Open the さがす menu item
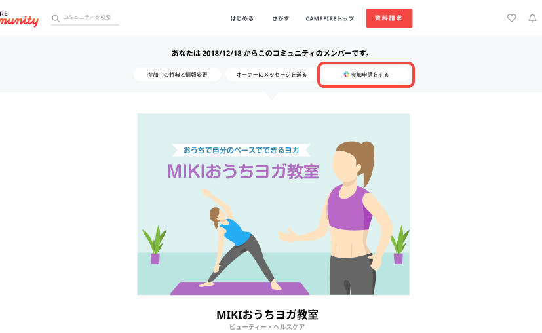The width and height of the screenshot is (542, 333). pyautogui.click(x=281, y=18)
